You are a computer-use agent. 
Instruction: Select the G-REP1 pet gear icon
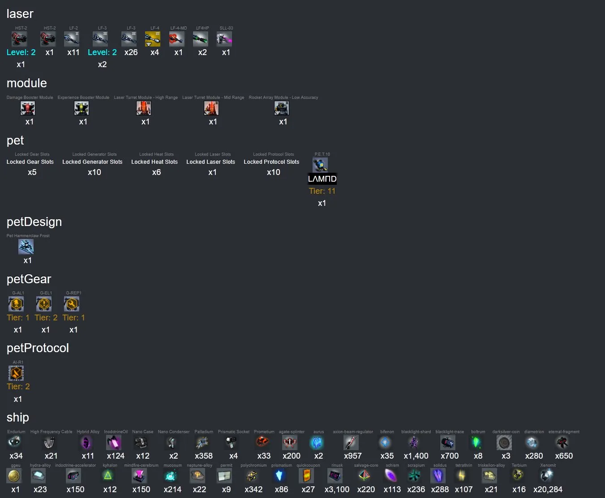[x=72, y=304]
